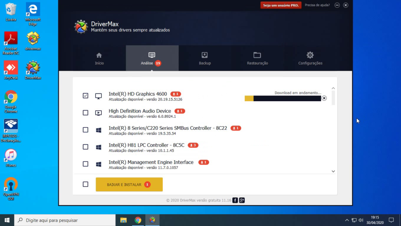This screenshot has width=401, height=226.
Task: Open the volume control in tray
Action: click(x=361, y=220)
